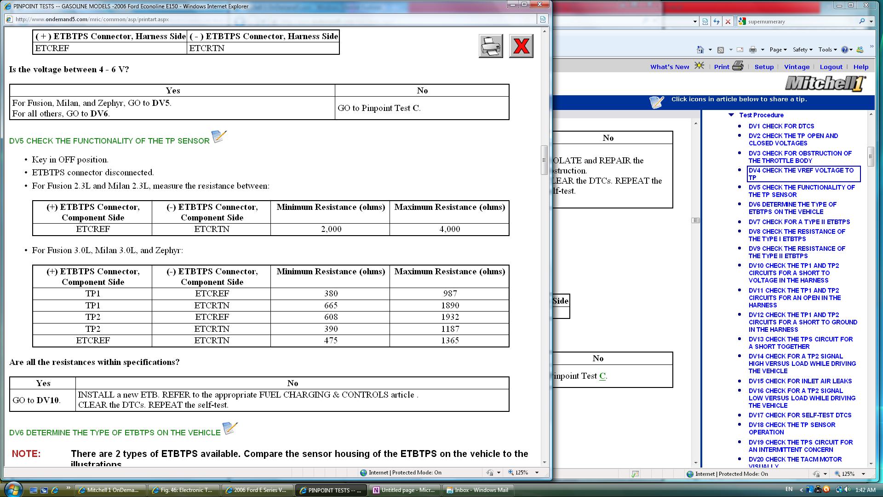
Task: Click the printer icon in print preview popup
Action: (x=491, y=46)
